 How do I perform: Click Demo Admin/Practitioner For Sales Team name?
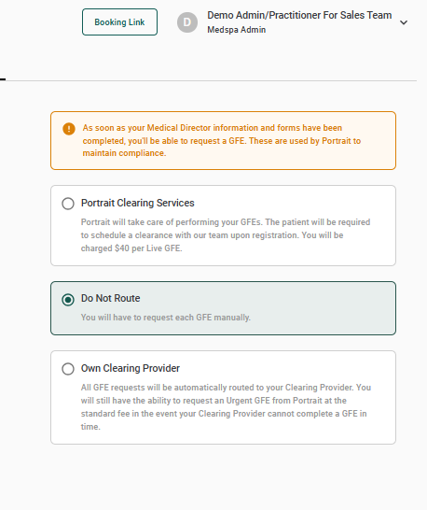point(299,15)
